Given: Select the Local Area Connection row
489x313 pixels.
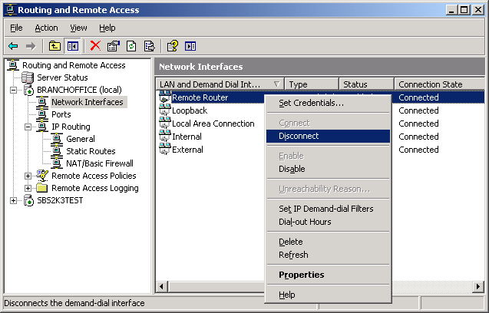Looking at the screenshot, I should (x=213, y=124).
